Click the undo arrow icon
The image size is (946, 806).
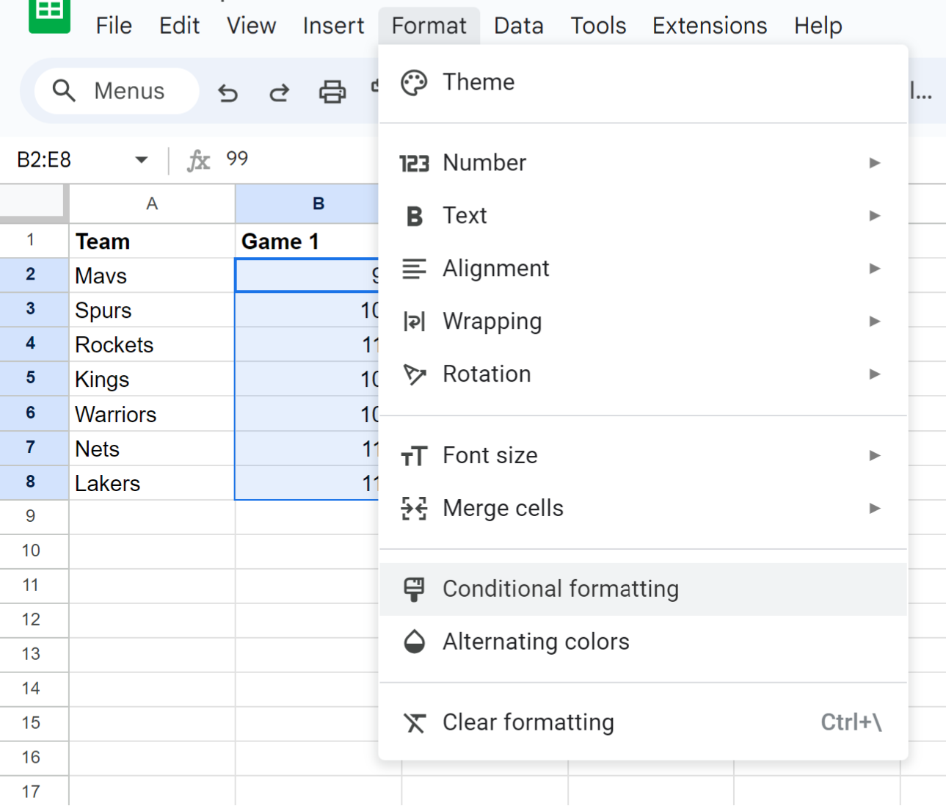228,92
